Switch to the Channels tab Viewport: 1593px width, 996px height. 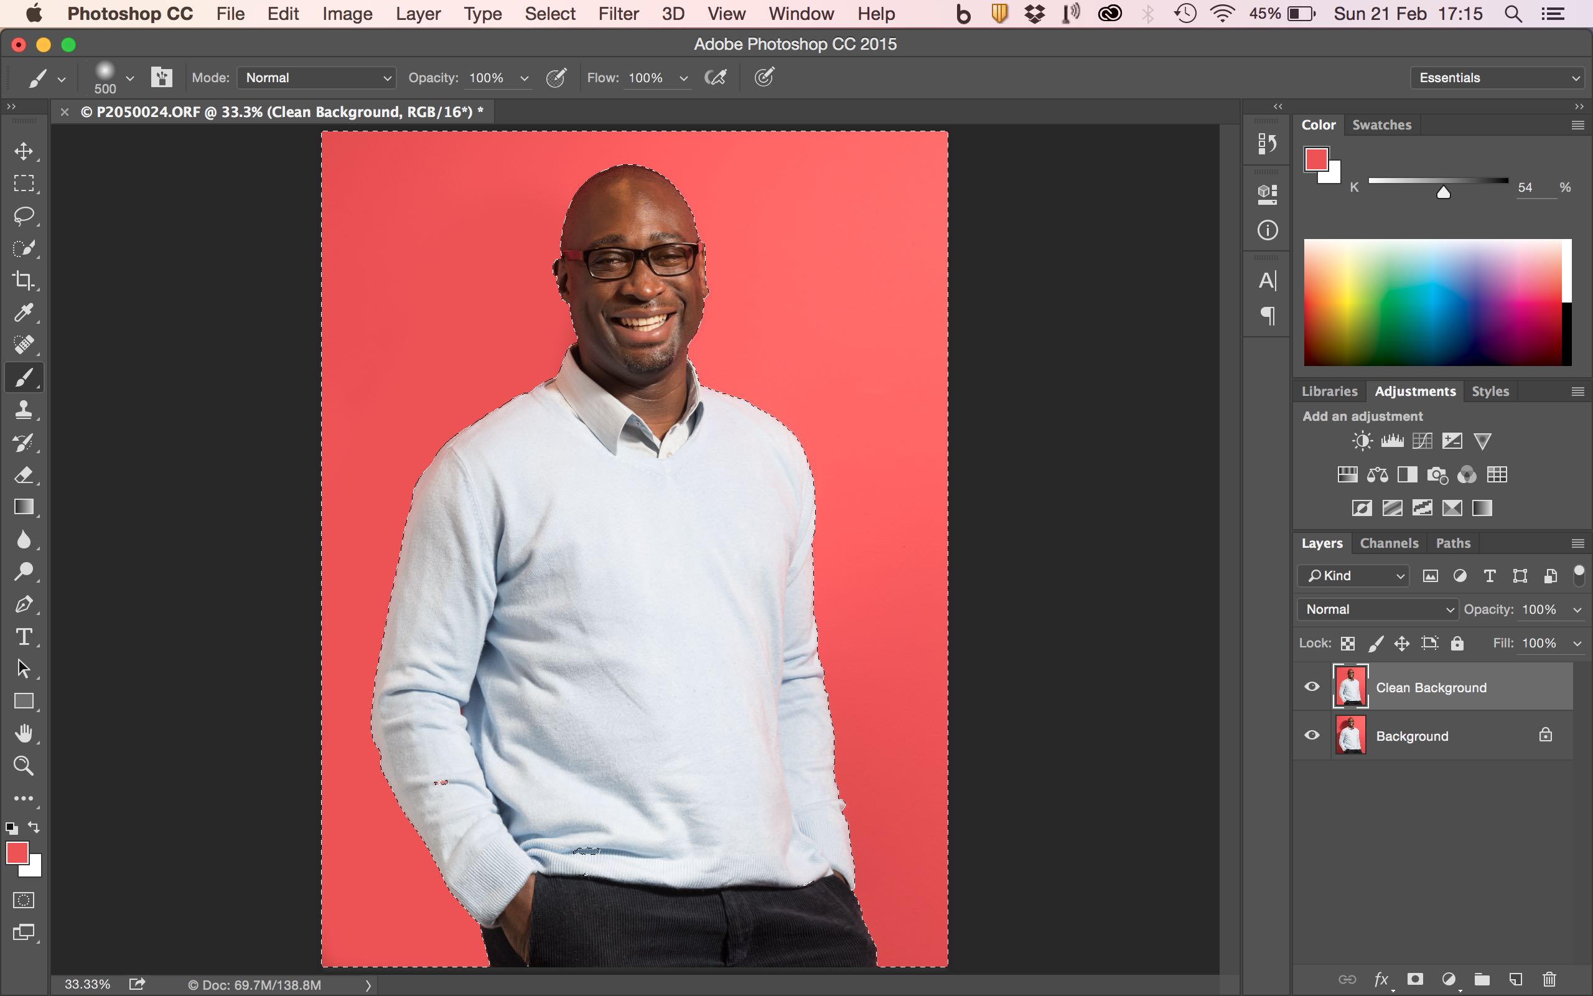[x=1389, y=543]
